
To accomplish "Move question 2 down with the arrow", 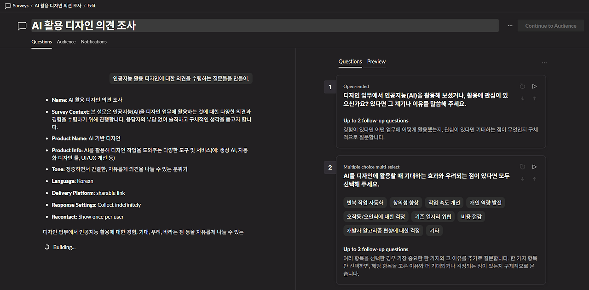I will pyautogui.click(x=522, y=179).
